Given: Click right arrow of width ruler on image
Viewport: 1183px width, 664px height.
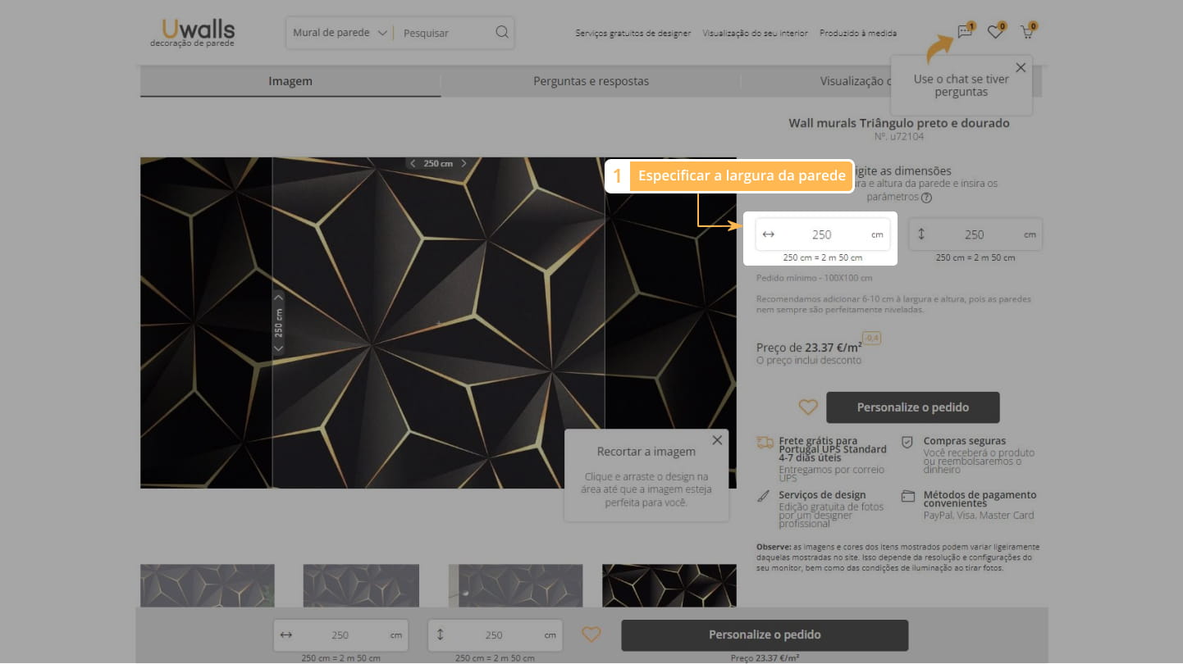Looking at the screenshot, I should tap(464, 164).
